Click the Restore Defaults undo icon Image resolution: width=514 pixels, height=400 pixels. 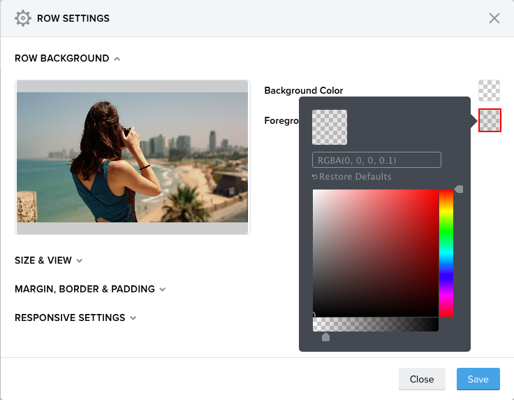pyautogui.click(x=315, y=177)
